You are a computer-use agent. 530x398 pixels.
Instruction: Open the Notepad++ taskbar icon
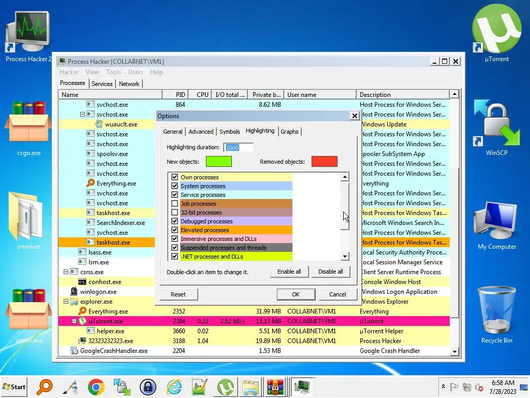click(199, 387)
